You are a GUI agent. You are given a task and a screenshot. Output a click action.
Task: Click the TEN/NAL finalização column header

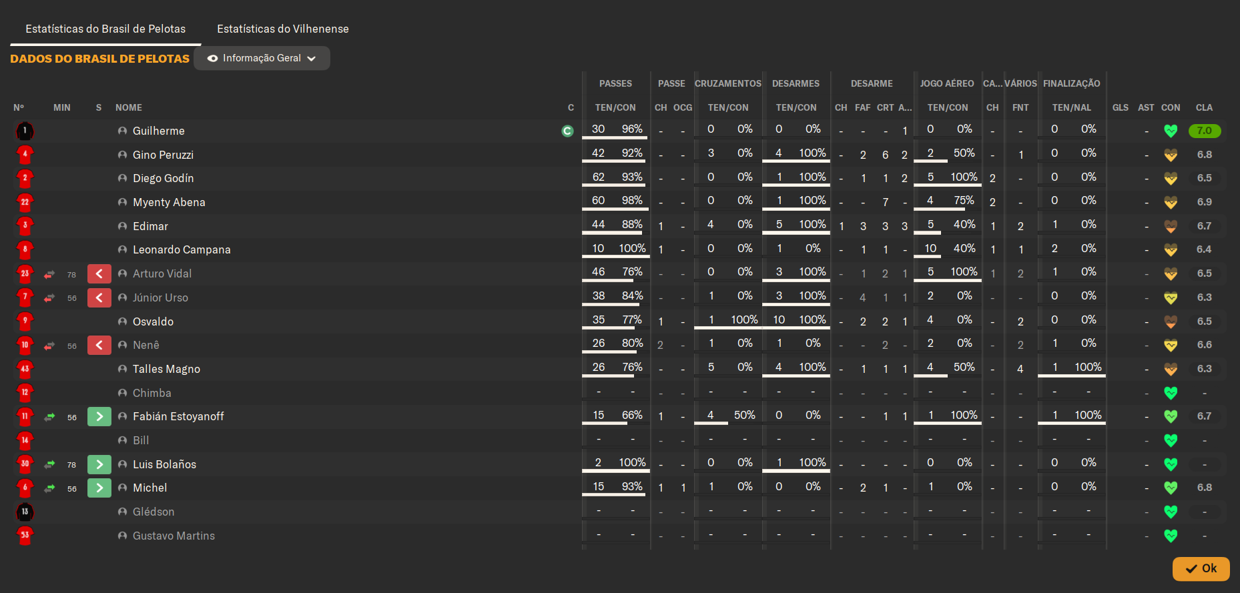coord(1072,107)
